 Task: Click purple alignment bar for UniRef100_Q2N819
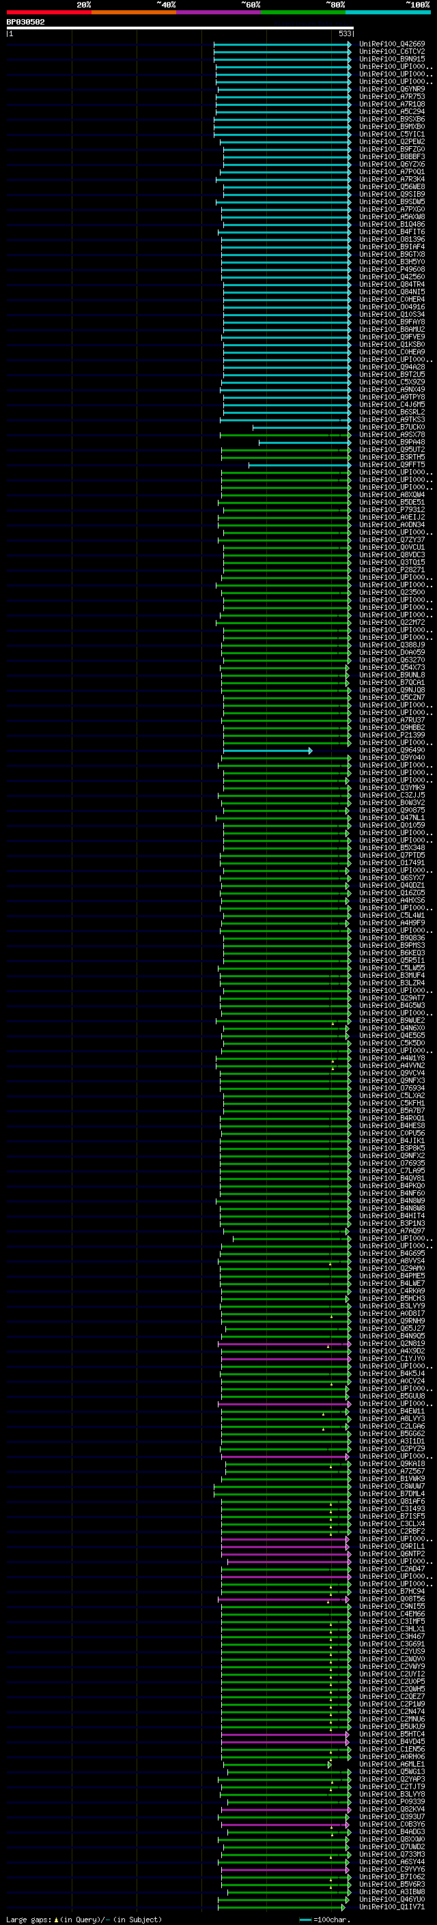pyautogui.click(x=285, y=1344)
